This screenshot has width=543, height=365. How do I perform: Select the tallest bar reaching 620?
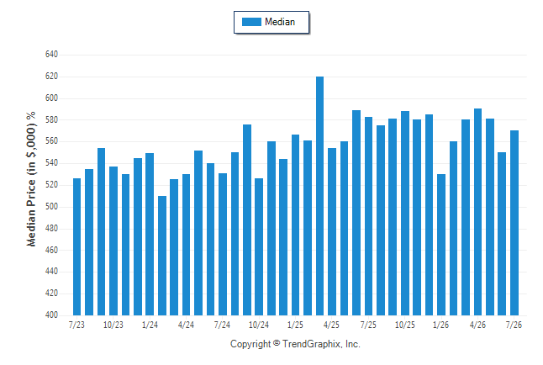[320, 196]
